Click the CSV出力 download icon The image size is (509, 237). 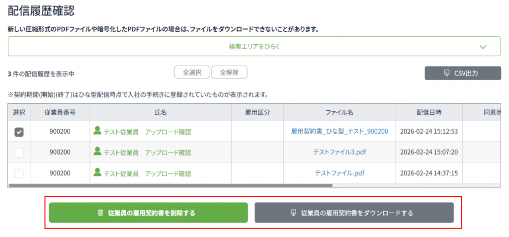point(446,73)
